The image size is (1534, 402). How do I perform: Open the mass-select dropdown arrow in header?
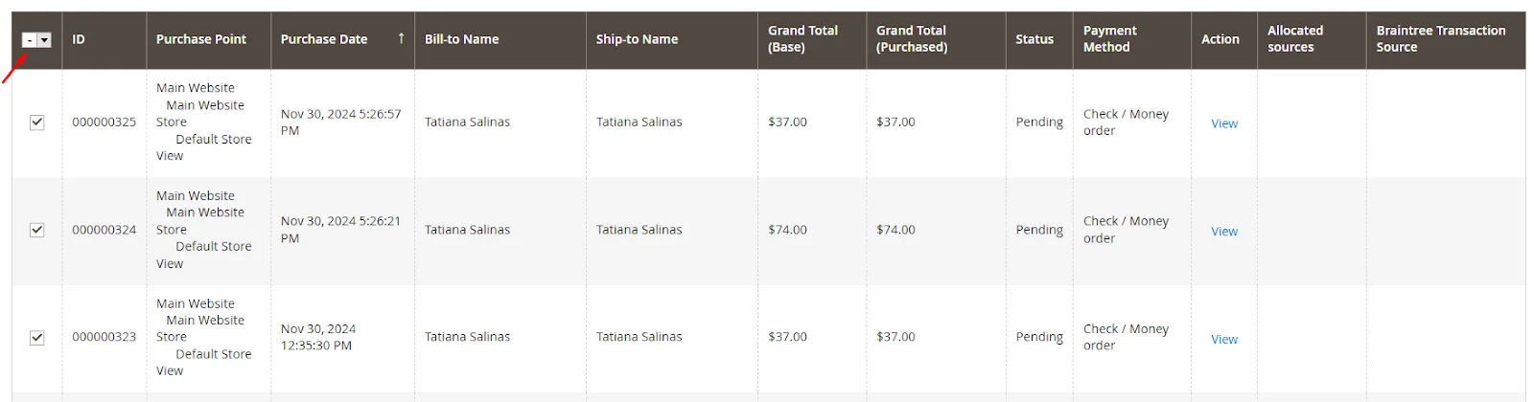pos(44,40)
